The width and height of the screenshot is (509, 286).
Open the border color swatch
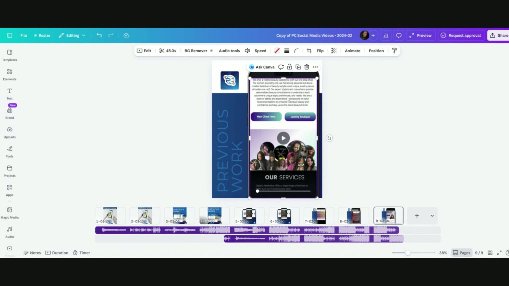[277, 51]
